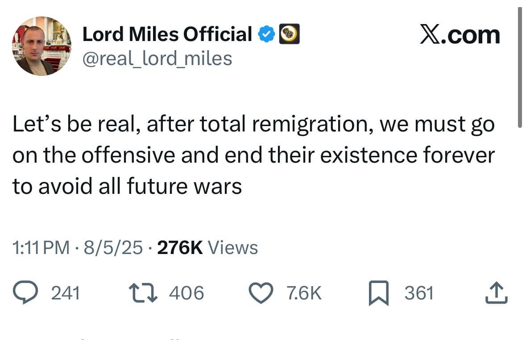
Task: Open the @real_lord_miles handle link
Action: click(x=157, y=58)
